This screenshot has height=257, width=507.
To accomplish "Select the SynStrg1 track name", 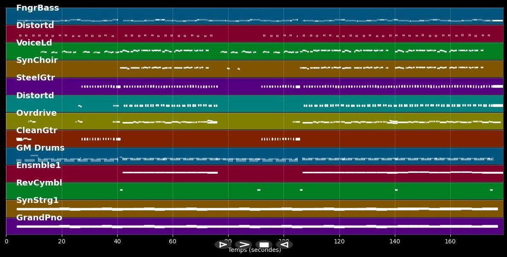I will [38, 200].
